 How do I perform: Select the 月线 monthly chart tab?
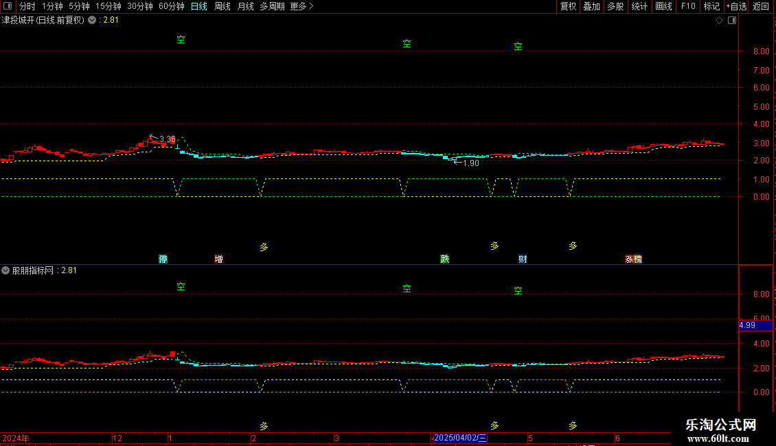[245, 6]
